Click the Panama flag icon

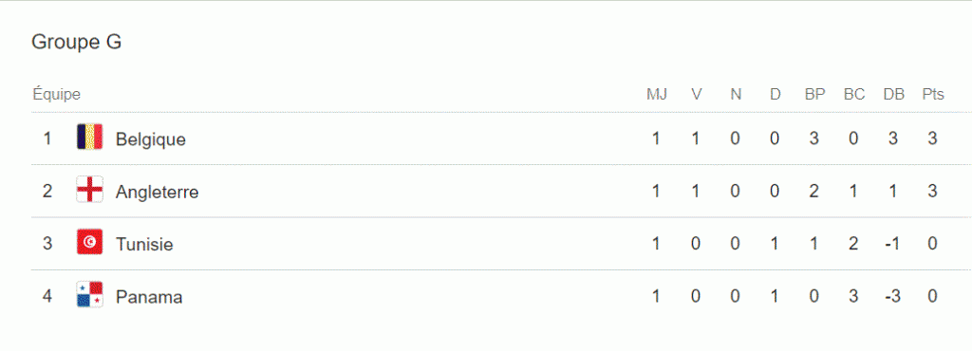point(89,295)
